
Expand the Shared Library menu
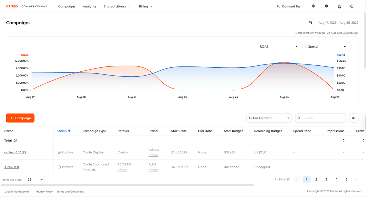click(x=117, y=6)
